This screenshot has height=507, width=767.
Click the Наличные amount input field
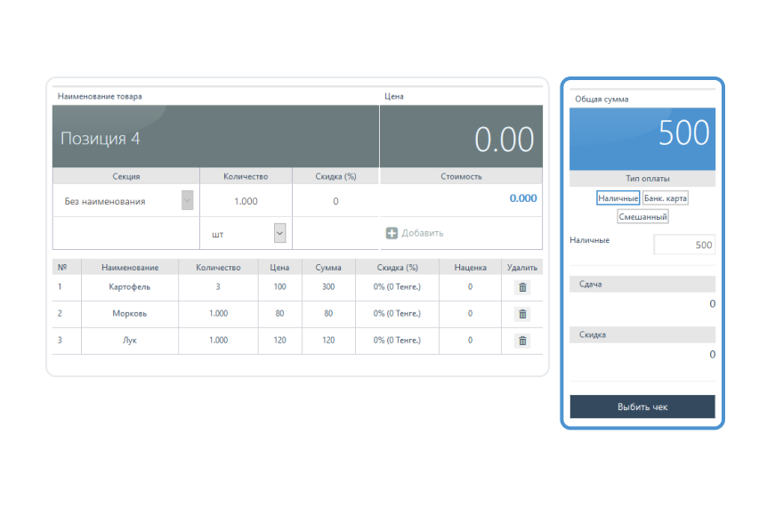click(684, 245)
